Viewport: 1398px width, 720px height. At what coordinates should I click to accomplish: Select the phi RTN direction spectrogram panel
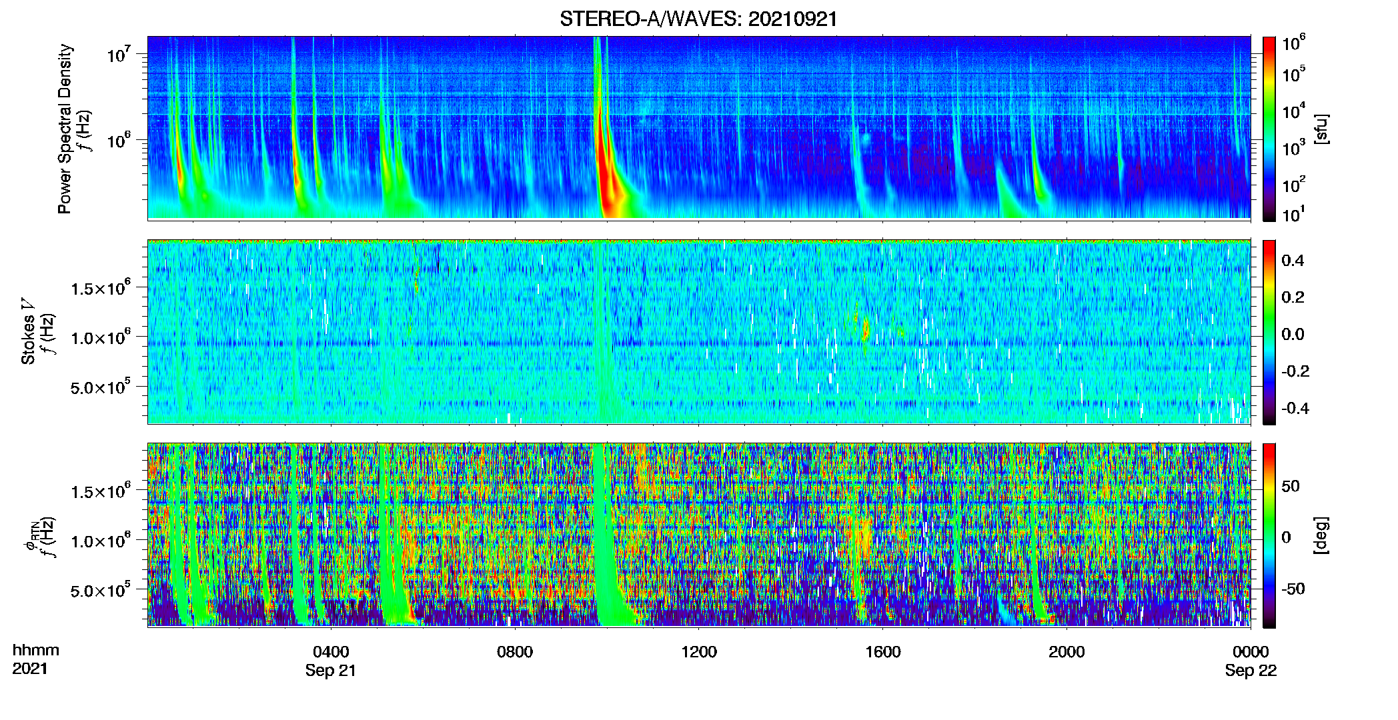click(x=699, y=535)
